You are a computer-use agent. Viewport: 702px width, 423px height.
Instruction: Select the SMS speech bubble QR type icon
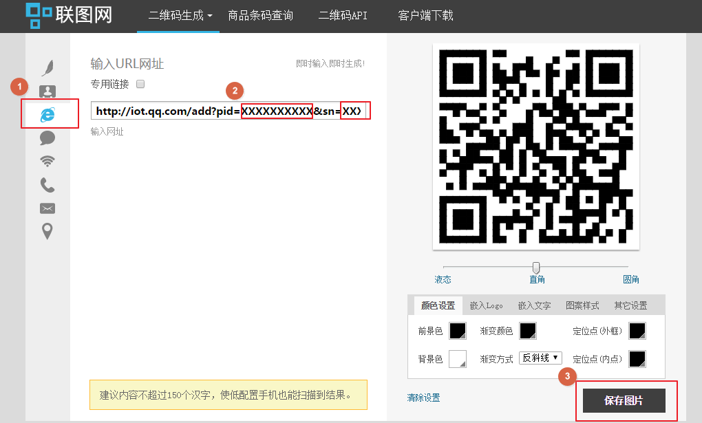click(47, 138)
